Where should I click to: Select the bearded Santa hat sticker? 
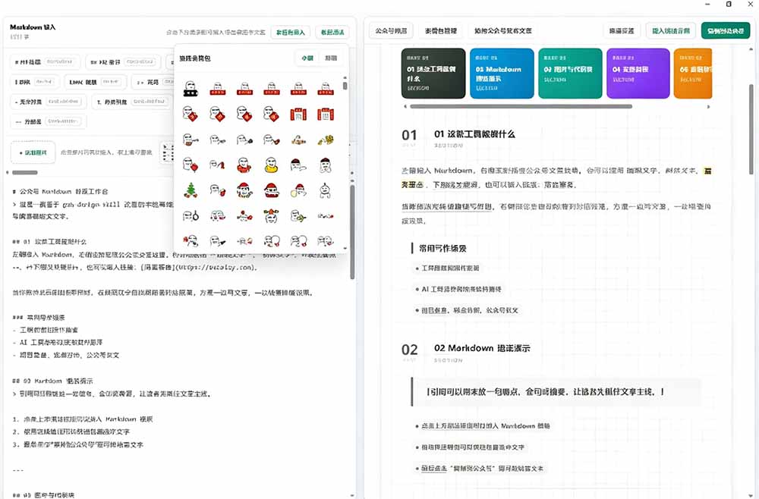(272, 190)
